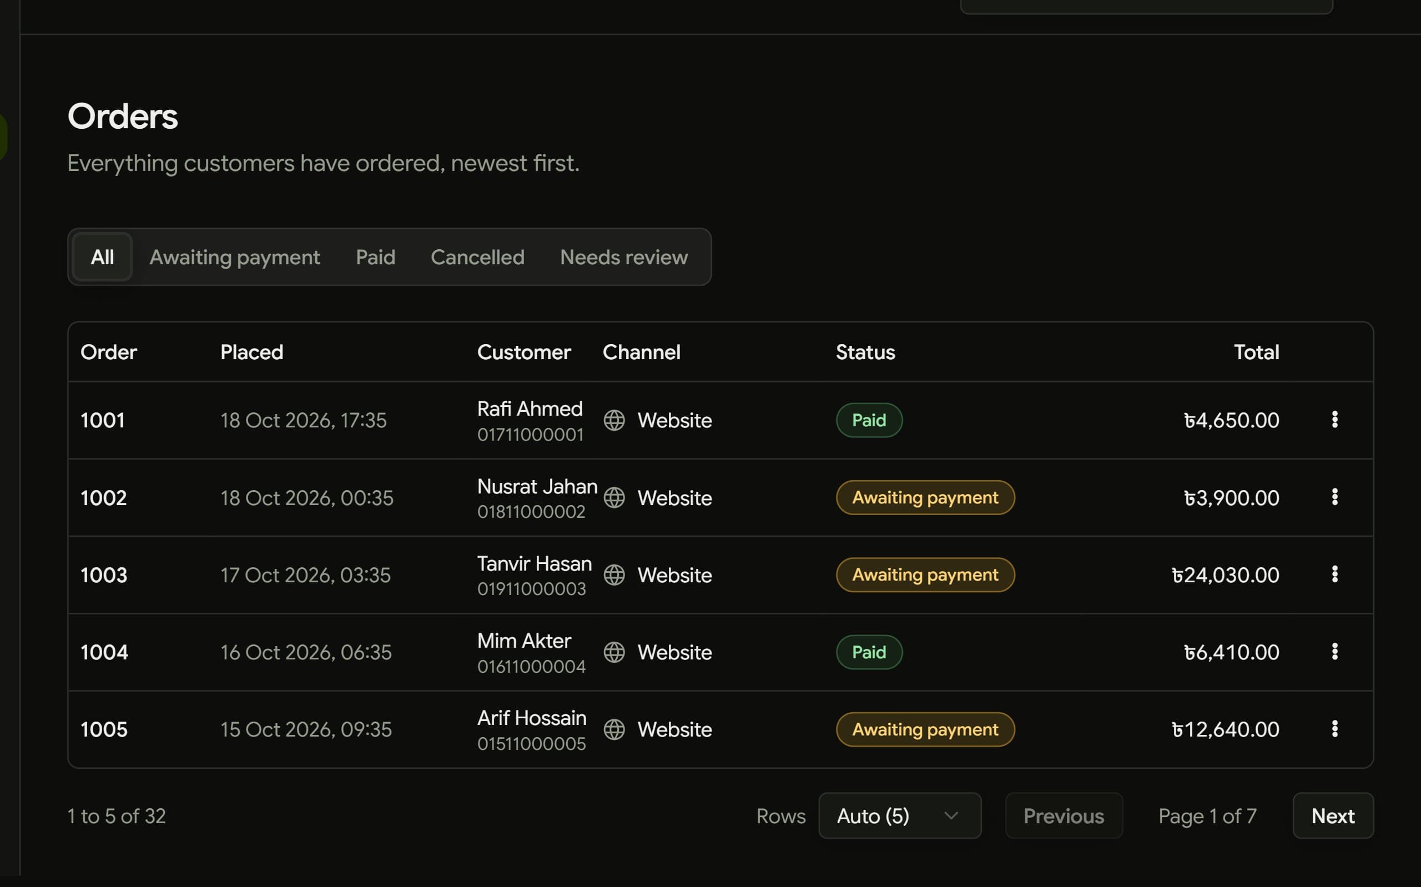Click the globe icon in Arif Hossain's row
1421x887 pixels.
point(614,730)
